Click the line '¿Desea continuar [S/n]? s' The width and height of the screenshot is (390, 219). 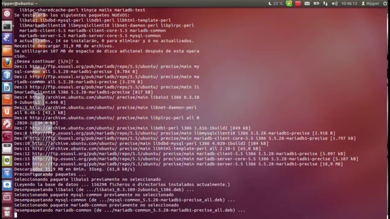(x=46, y=61)
